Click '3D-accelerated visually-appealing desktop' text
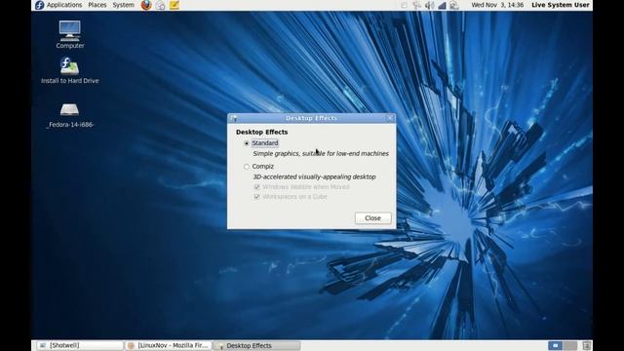The width and height of the screenshot is (624, 351). [x=314, y=176]
